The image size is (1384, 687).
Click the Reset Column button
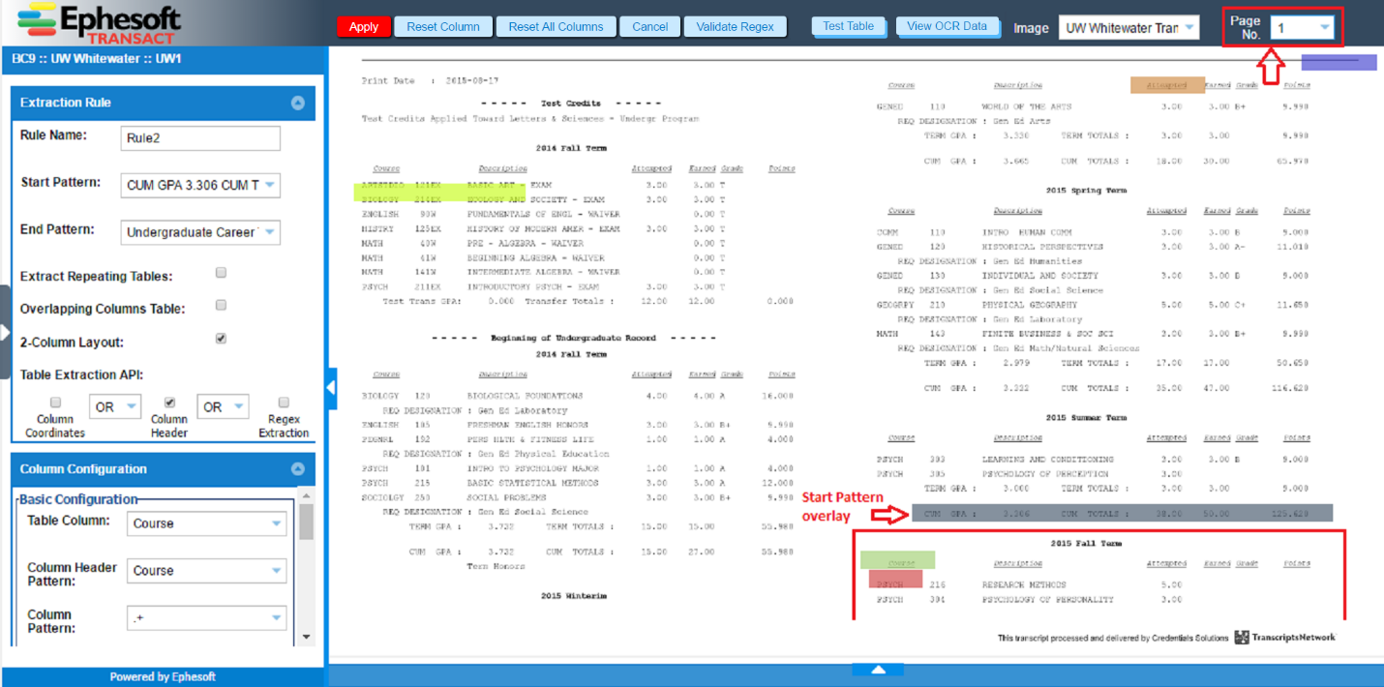click(443, 27)
